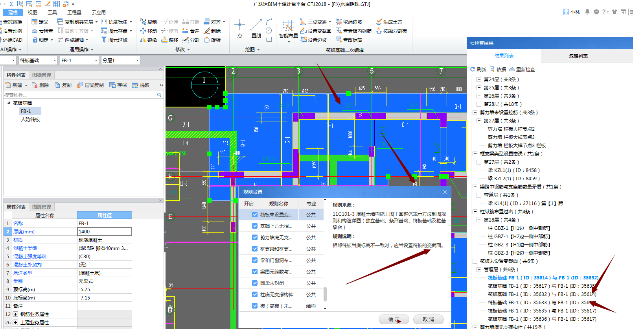Collapse 筏板未设置变截面 results node
This screenshot has height=329, width=633.
pyautogui.click(x=475, y=261)
